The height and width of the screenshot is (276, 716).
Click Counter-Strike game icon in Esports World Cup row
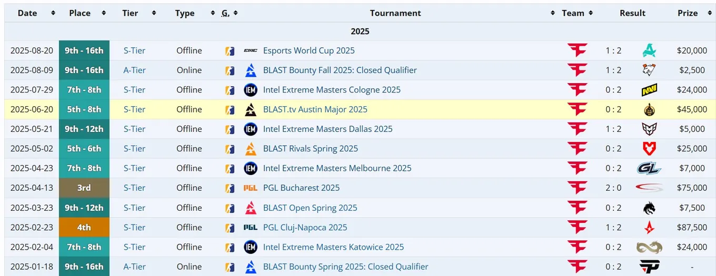click(230, 50)
